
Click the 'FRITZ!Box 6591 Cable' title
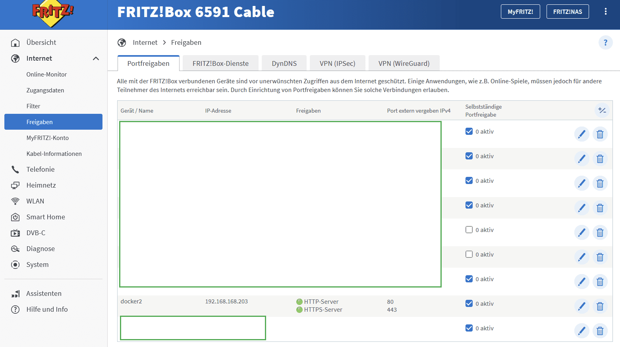(196, 12)
